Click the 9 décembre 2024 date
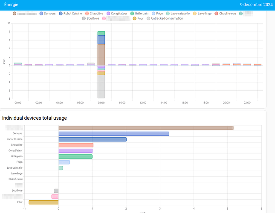 coord(256,5)
